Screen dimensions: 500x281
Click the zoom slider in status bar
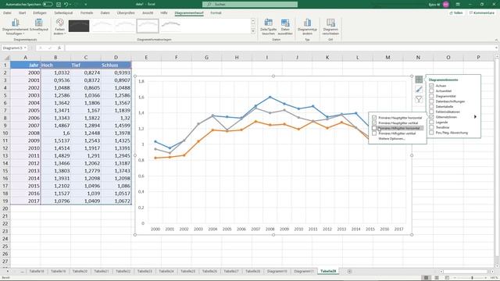point(472,278)
